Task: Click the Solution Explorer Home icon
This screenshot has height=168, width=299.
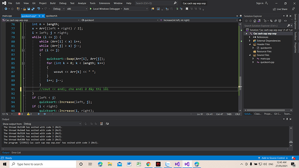Action: pos(255,21)
